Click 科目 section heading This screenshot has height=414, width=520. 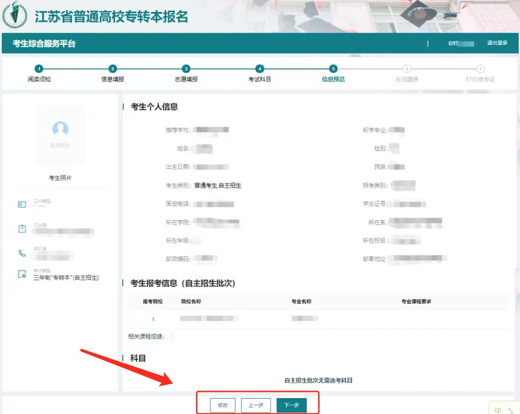(x=138, y=358)
